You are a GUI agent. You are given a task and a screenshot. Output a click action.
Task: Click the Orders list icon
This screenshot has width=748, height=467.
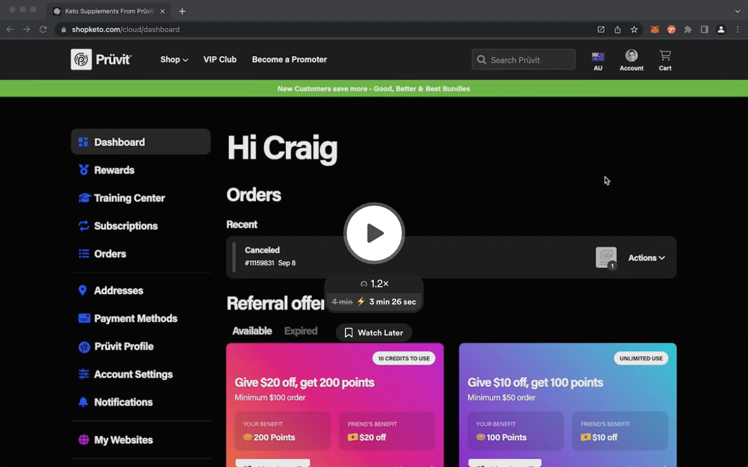tap(84, 253)
